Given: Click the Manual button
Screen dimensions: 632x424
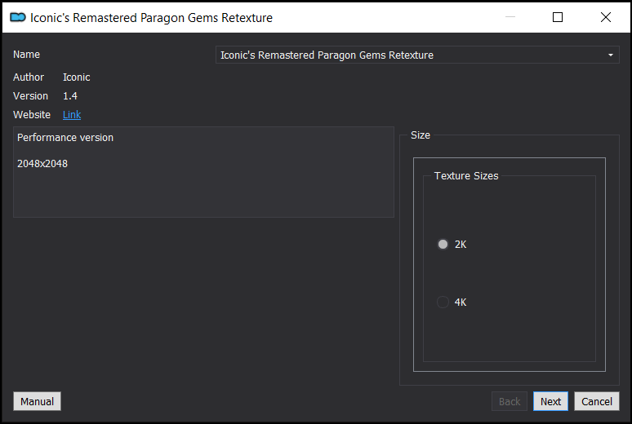Looking at the screenshot, I should 37,401.
